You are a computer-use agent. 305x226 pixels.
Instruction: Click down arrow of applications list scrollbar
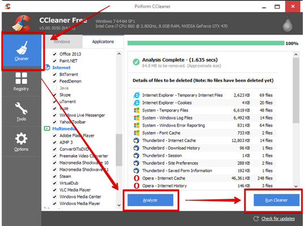(119, 205)
